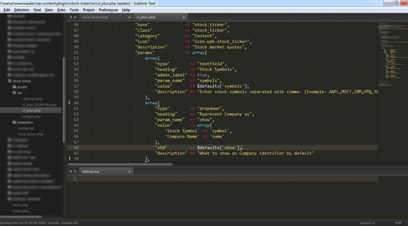Close the debug.log tab
The width and height of the screenshot is (408, 226).
click(x=129, y=171)
